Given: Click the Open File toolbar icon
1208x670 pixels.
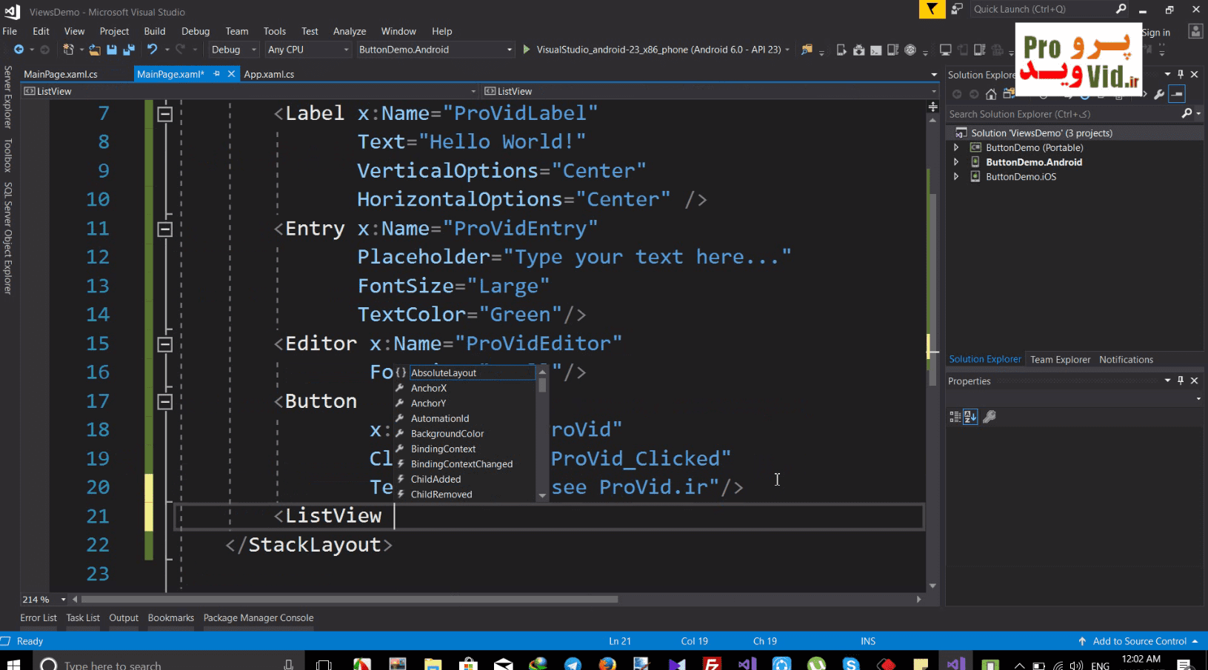Looking at the screenshot, I should (x=95, y=50).
